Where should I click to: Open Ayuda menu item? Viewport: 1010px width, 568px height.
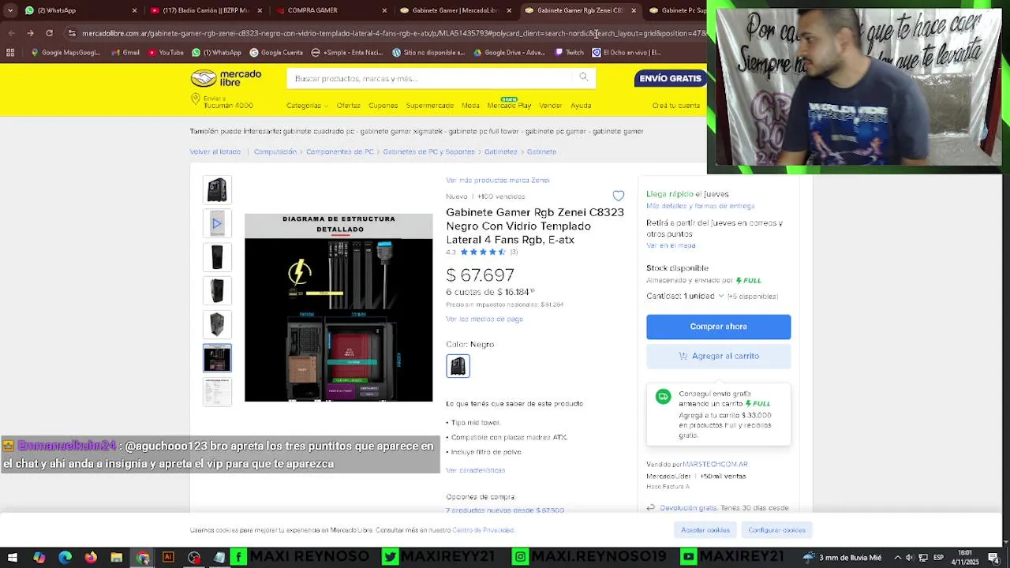click(x=581, y=106)
